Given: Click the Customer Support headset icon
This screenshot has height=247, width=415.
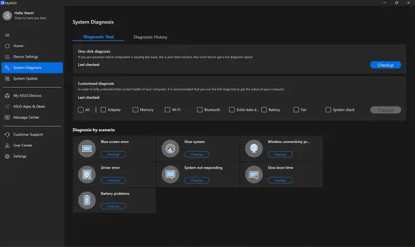Looking at the screenshot, I should [7, 135].
